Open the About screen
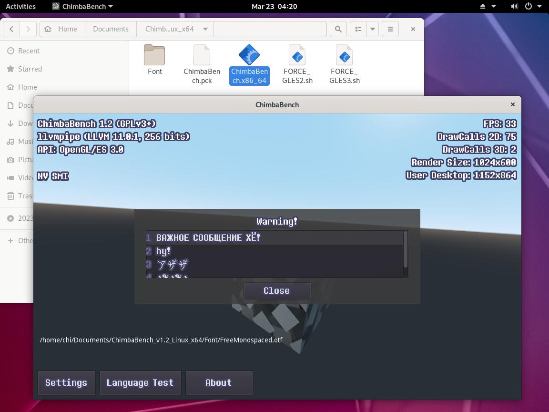The height and width of the screenshot is (412, 549). [219, 382]
